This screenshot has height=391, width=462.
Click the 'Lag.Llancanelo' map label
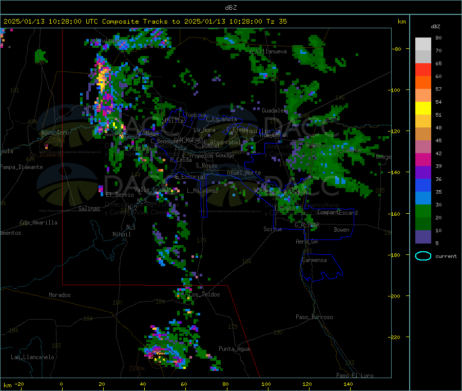tap(32, 357)
